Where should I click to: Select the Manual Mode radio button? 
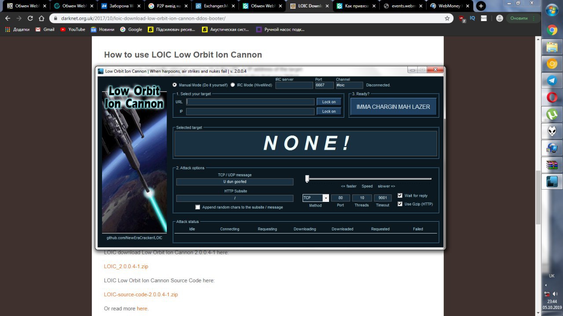pos(175,85)
